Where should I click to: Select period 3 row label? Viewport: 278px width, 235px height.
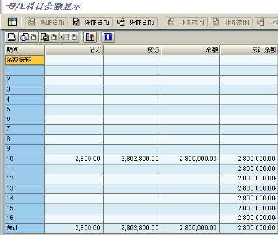(x=25, y=90)
